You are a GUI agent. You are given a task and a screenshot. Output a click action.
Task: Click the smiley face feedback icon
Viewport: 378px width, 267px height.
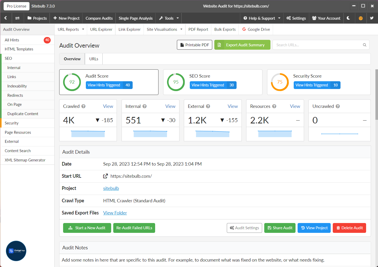[361, 18]
